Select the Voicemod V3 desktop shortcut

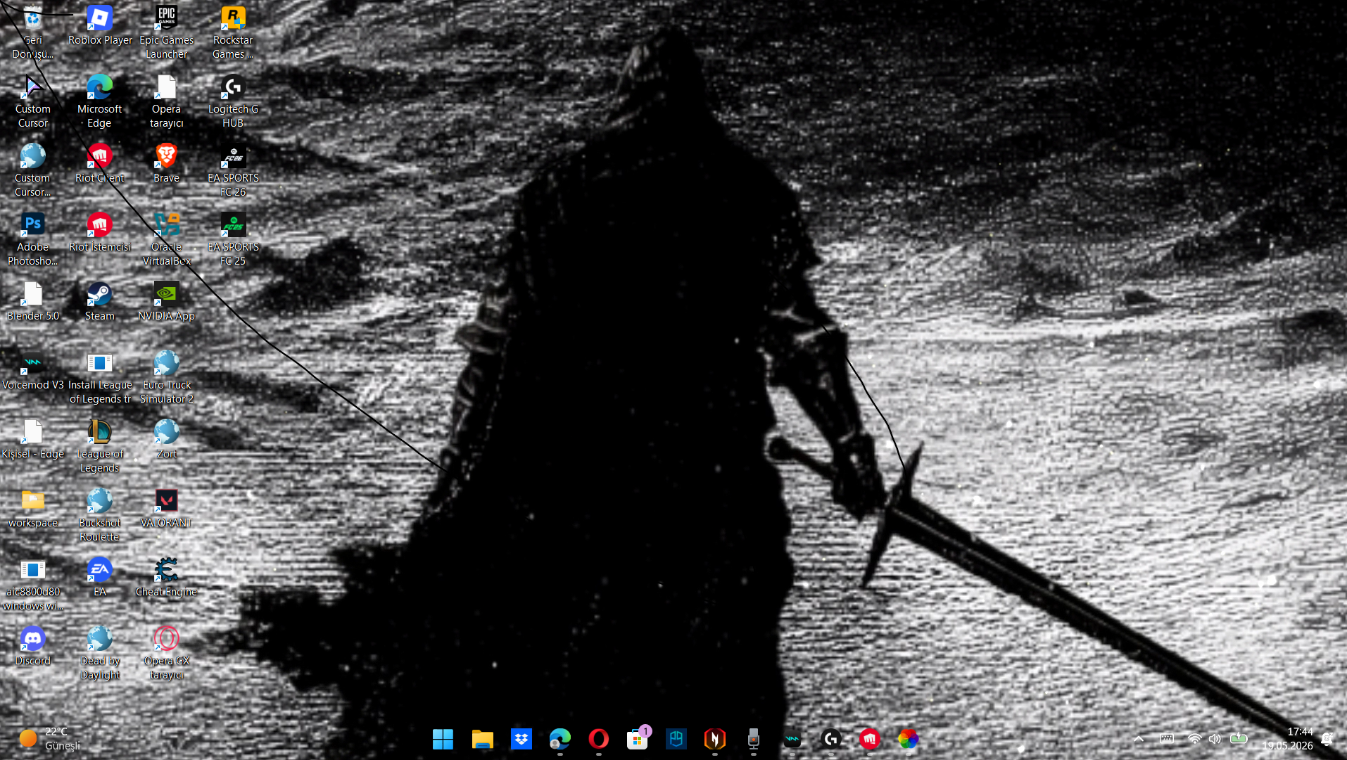coord(32,371)
